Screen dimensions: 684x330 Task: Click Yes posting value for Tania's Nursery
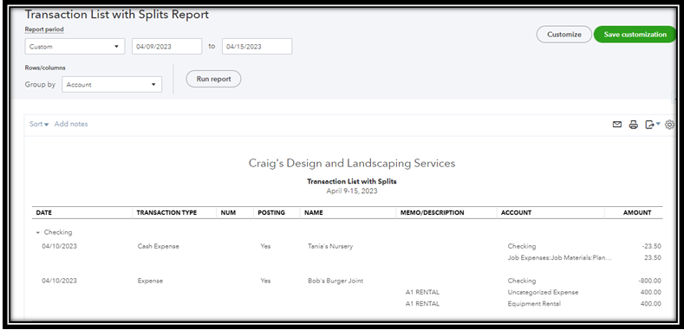click(x=265, y=246)
